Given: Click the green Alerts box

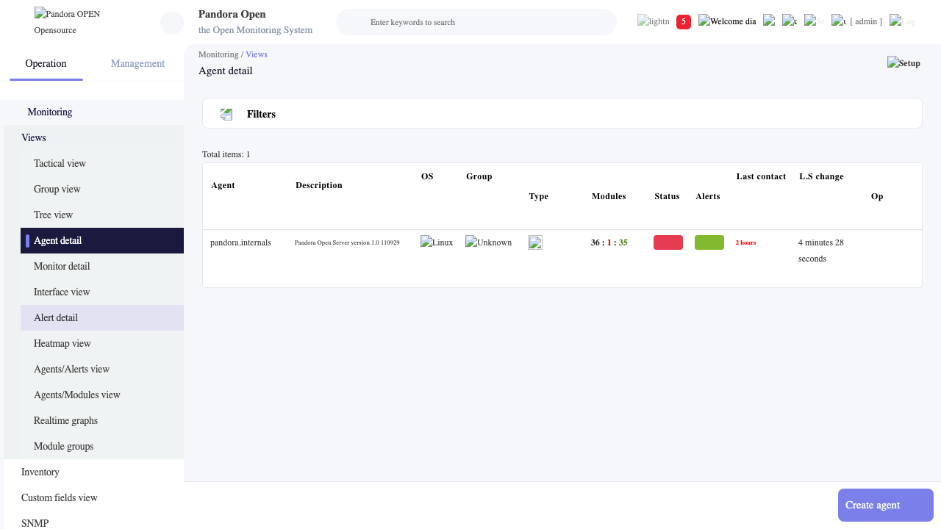Looking at the screenshot, I should pos(709,242).
